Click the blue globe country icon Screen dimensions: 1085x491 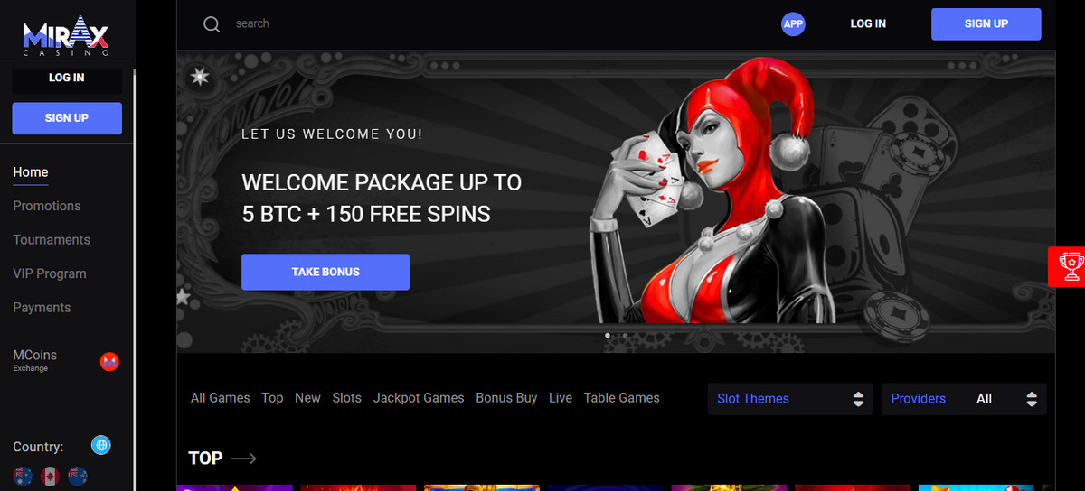pos(101,445)
